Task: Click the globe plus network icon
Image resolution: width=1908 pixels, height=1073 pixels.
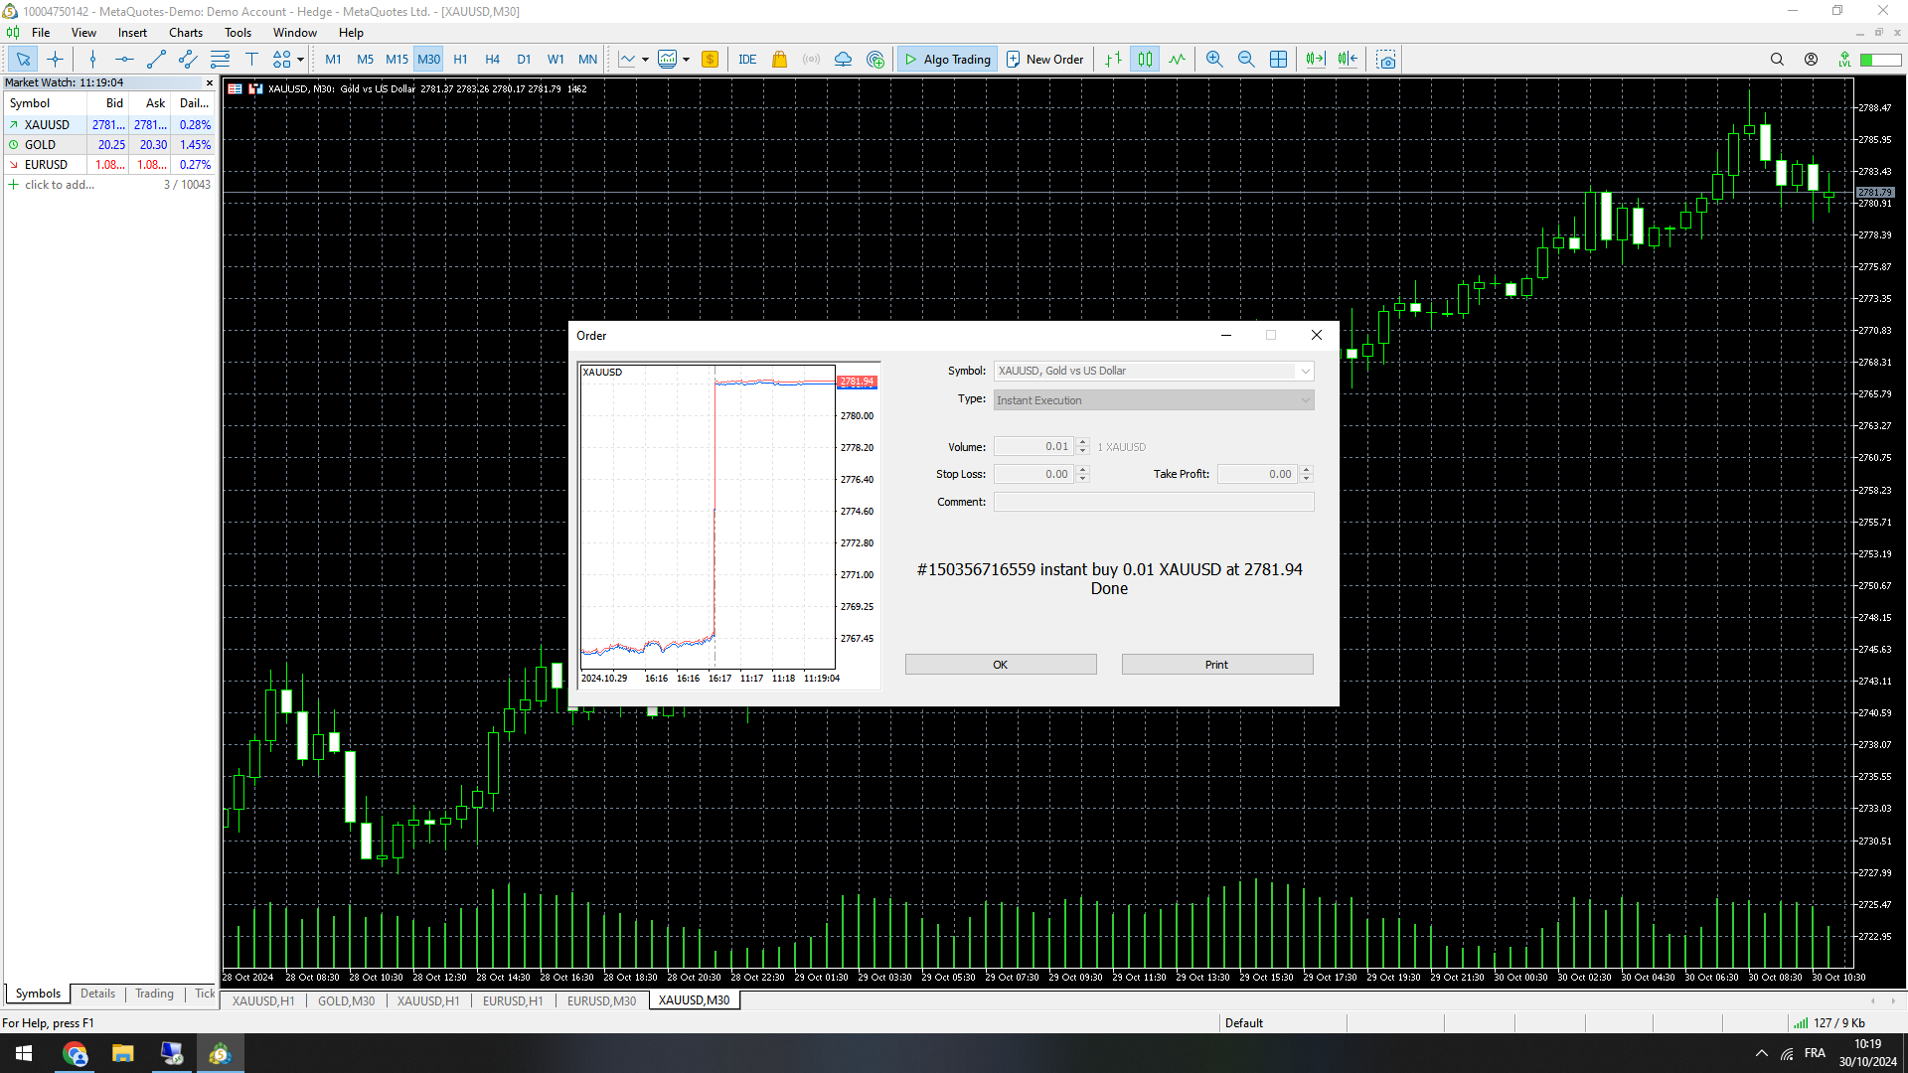Action: pos(875,60)
